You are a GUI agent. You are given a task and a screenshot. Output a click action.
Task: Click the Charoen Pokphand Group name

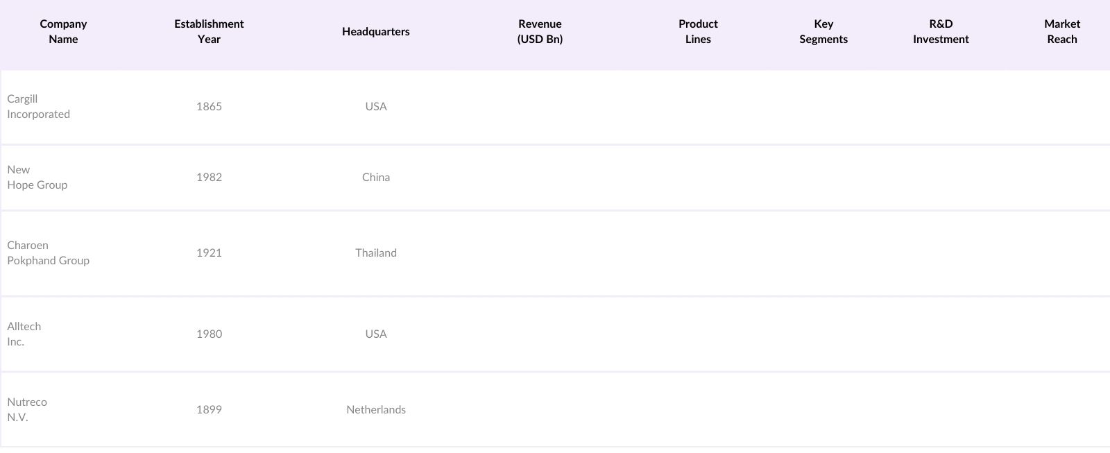(x=49, y=253)
